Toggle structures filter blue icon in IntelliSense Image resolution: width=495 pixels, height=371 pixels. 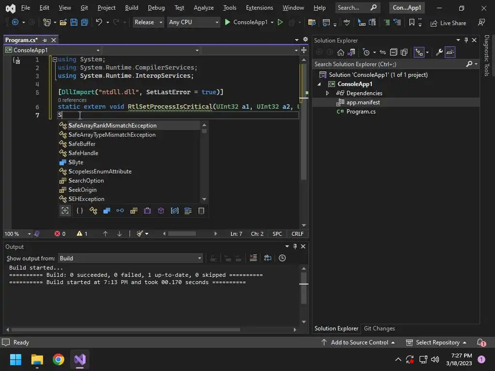click(107, 211)
